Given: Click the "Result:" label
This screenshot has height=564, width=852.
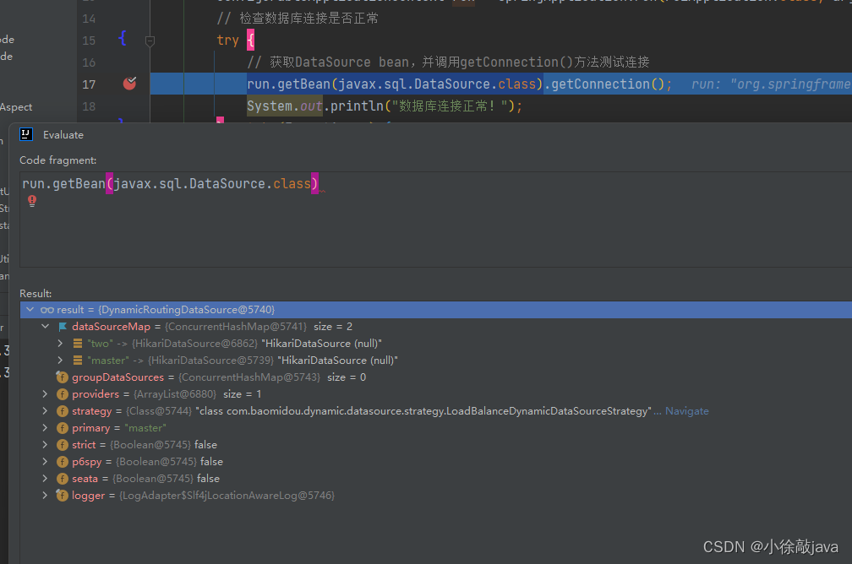Looking at the screenshot, I should 35,294.
